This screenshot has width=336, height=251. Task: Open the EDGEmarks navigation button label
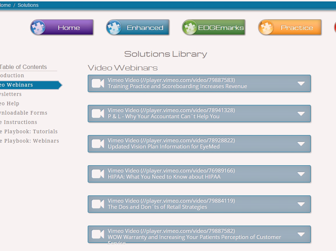[221, 28]
